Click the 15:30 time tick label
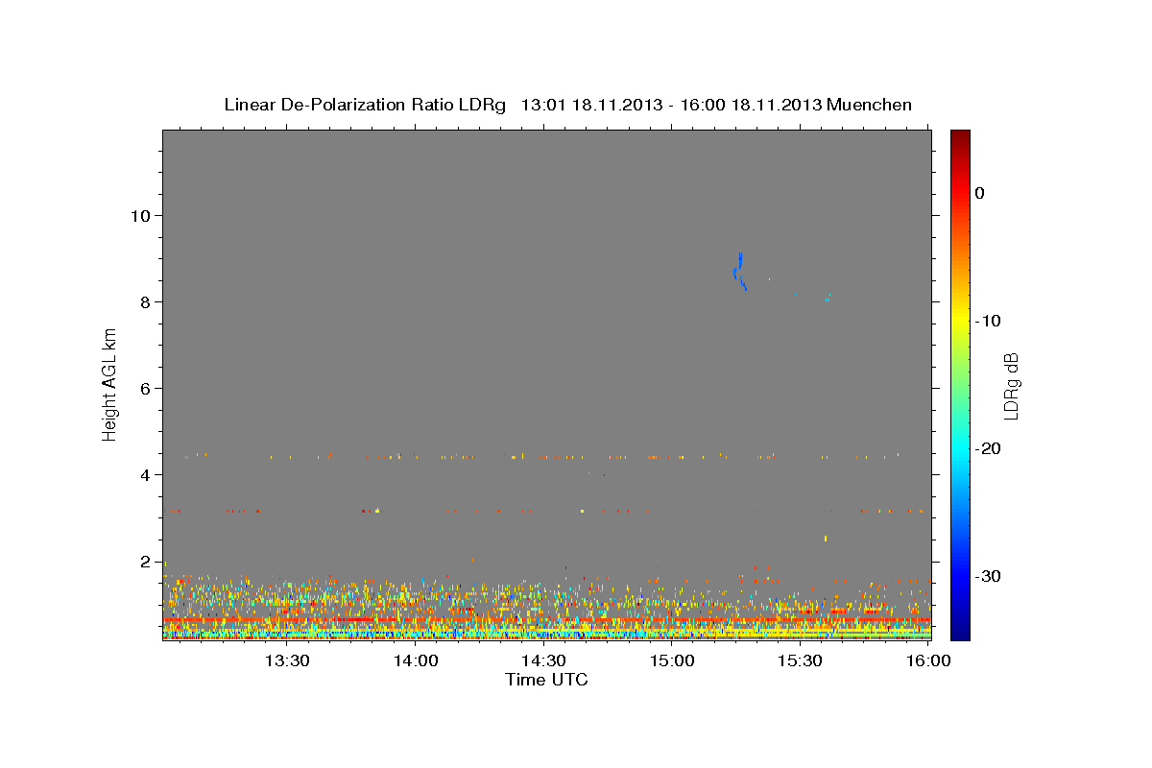The width and height of the screenshot is (1152, 768). [x=800, y=661]
